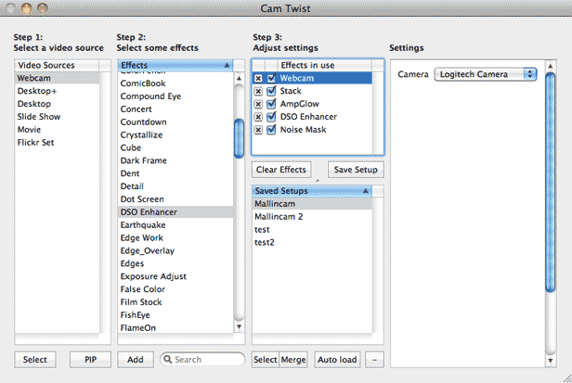Disable the AmpGlow effect checkbox
The width and height of the screenshot is (572, 383).
click(271, 104)
